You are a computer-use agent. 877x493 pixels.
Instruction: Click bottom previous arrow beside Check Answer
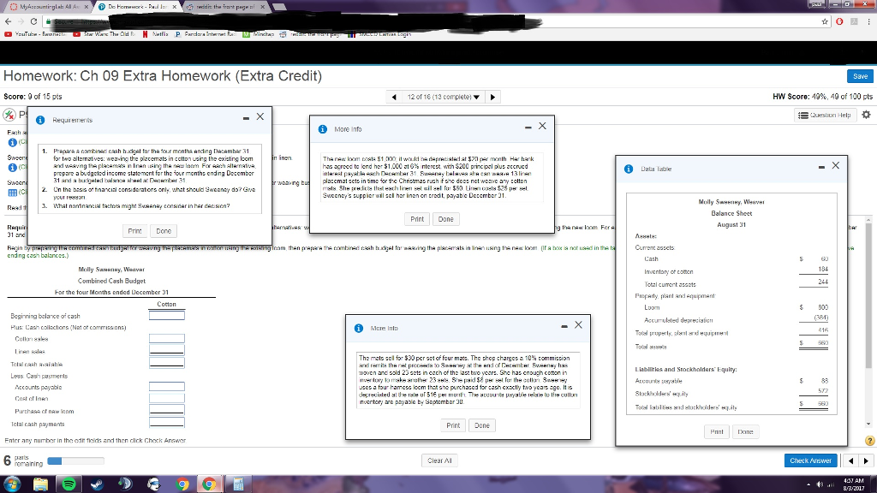850,460
